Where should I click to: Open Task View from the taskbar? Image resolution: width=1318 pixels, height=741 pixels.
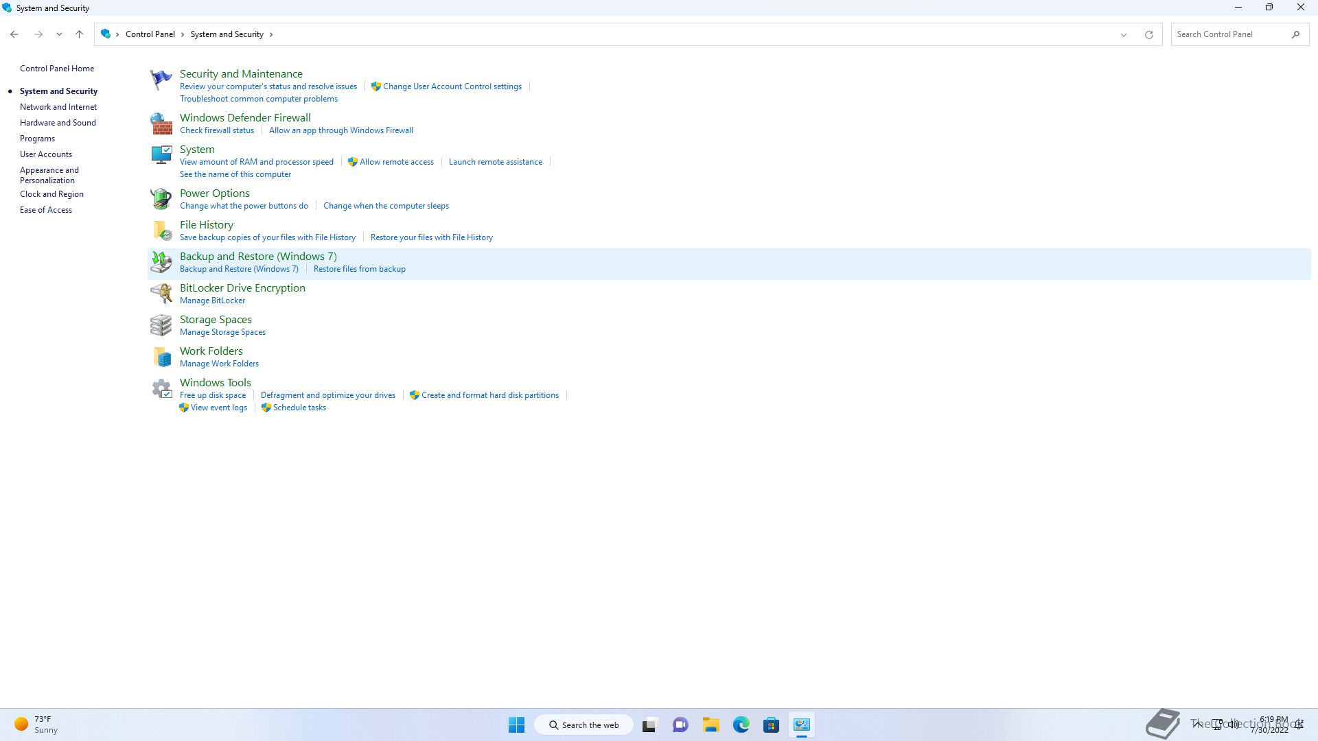pyautogui.click(x=649, y=725)
